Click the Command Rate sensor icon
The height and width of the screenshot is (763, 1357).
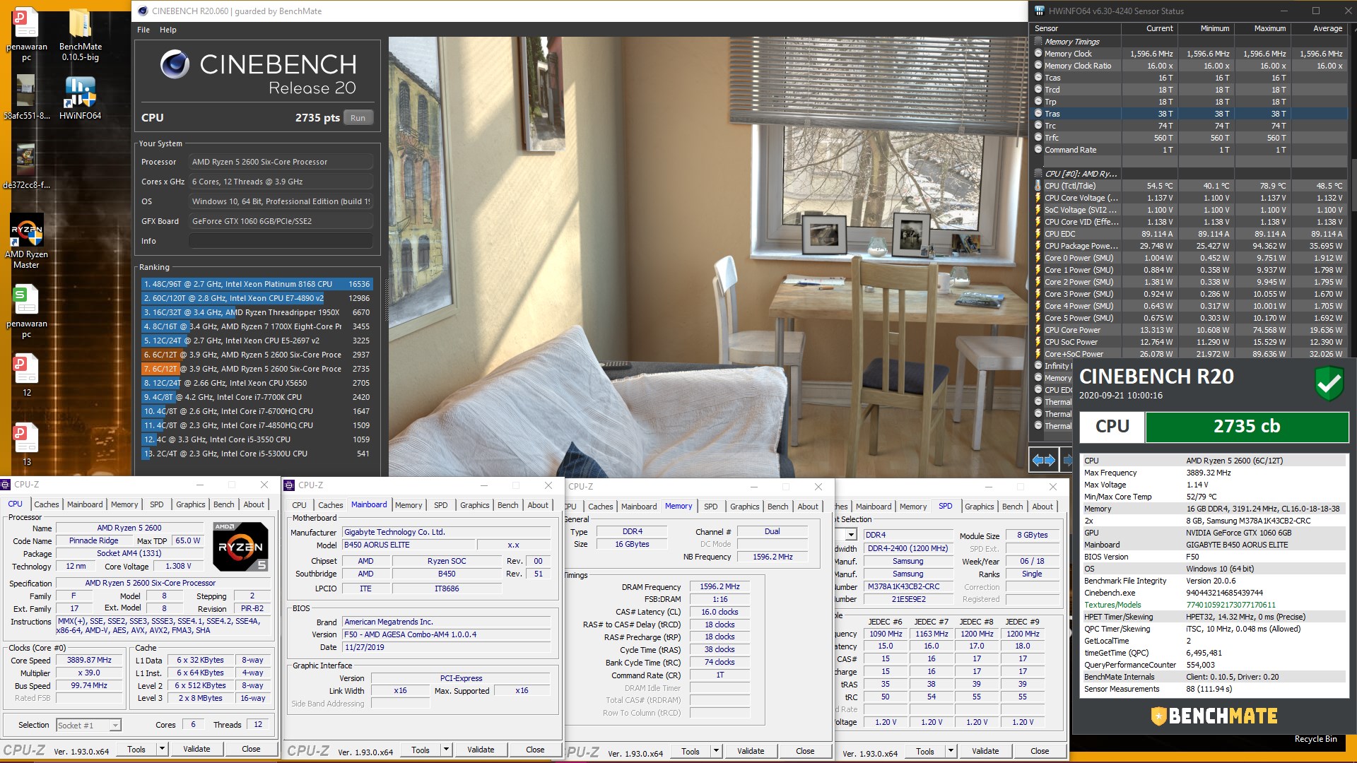click(x=1038, y=149)
